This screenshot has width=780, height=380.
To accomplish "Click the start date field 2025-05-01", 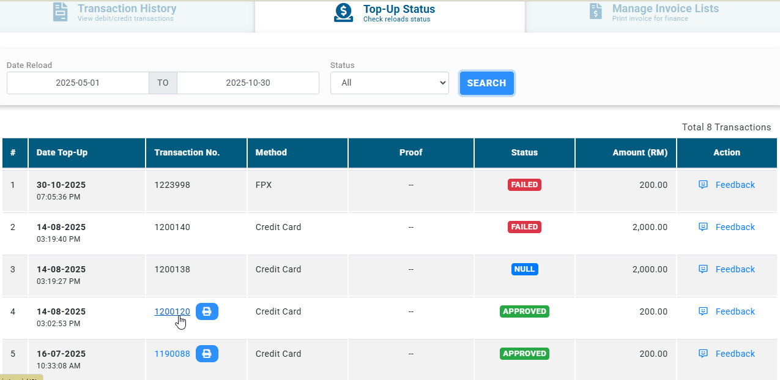I will [78, 83].
